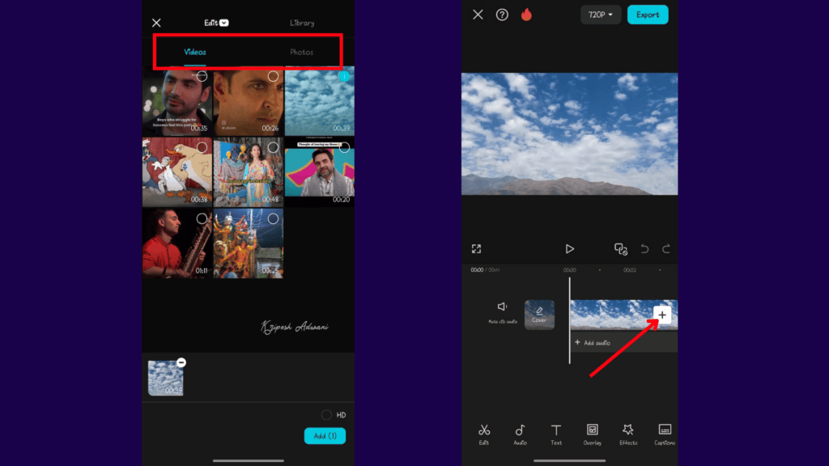The width and height of the screenshot is (829, 466).
Task: Tap the Cover edit icon
Action: 540,314
